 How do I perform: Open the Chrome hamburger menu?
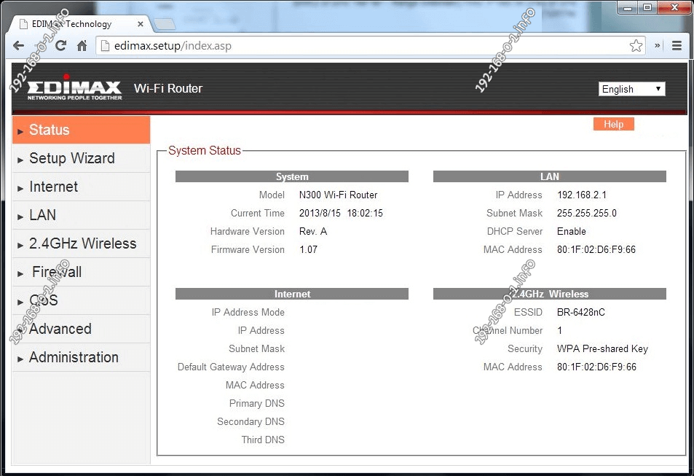click(x=677, y=45)
